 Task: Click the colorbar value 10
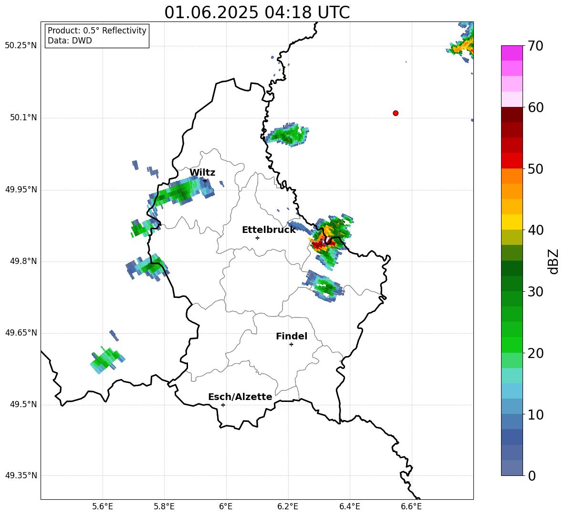[x=535, y=415]
